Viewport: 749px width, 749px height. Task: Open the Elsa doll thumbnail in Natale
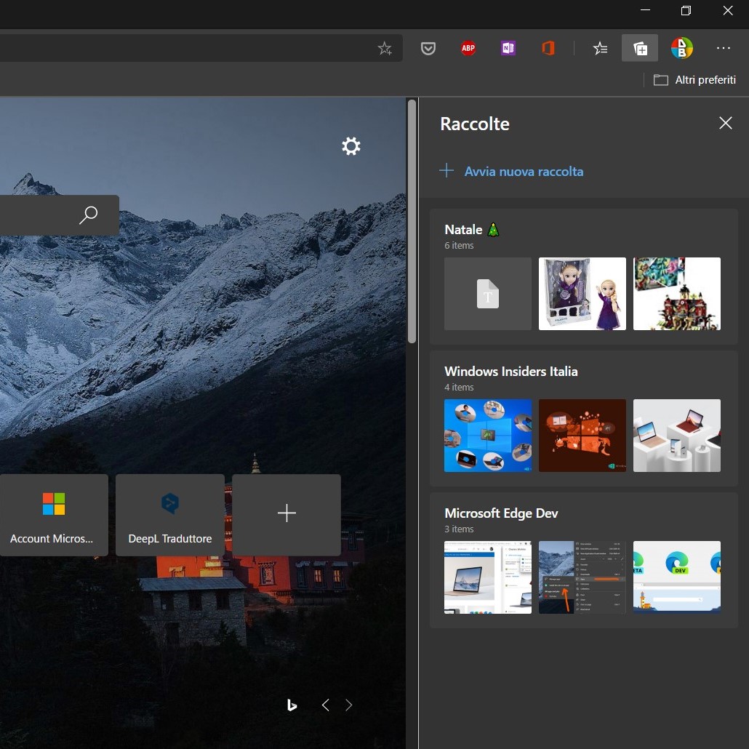click(582, 294)
